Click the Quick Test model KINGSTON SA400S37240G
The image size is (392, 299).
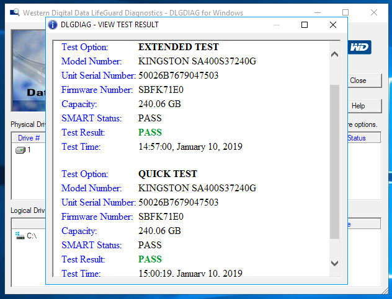click(x=197, y=188)
